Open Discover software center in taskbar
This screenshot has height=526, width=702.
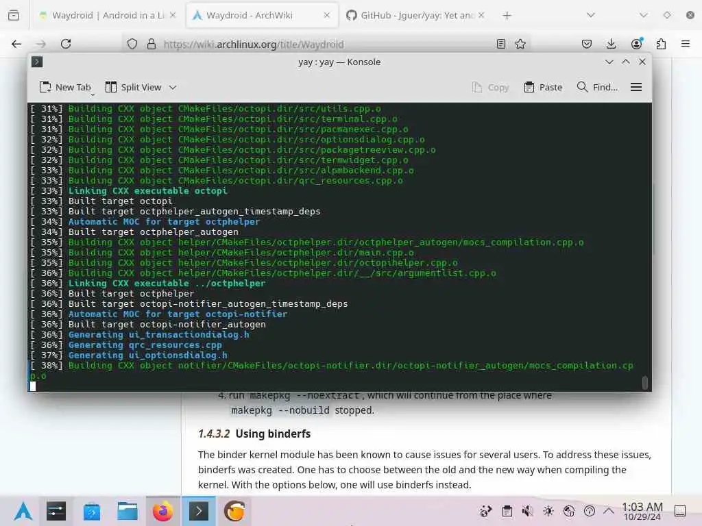tap(92, 511)
